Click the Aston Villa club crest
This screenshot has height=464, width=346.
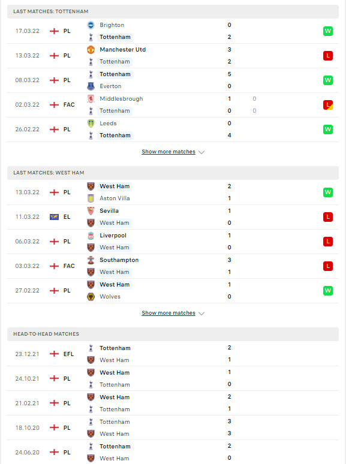(x=91, y=198)
